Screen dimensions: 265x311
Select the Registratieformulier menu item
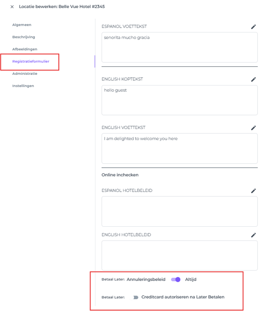point(31,61)
